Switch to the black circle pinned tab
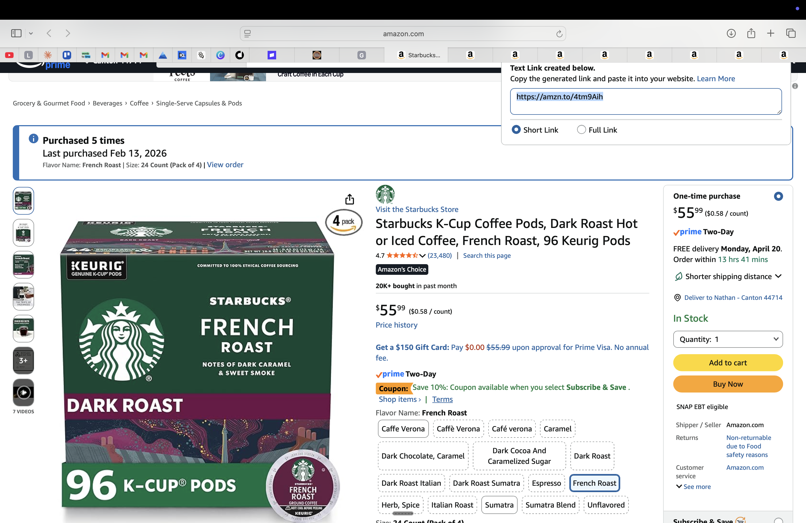Viewport: 806px width, 523px height. point(239,55)
